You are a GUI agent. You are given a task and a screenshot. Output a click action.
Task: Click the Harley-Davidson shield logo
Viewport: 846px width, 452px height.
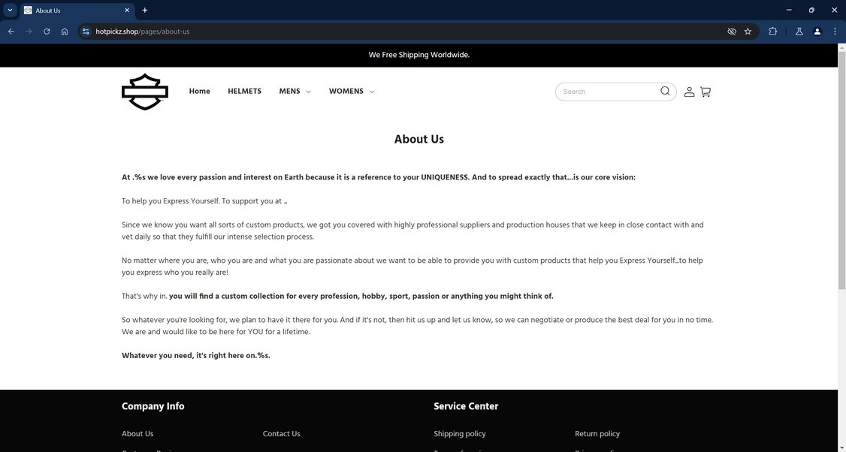click(144, 92)
